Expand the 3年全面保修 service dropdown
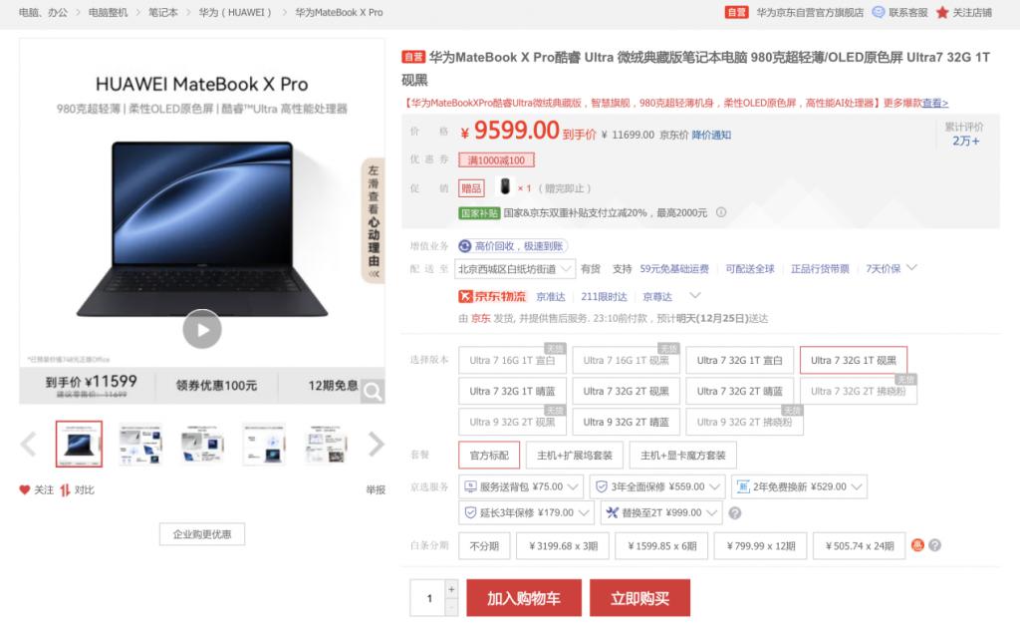This screenshot has height=627, width=1020. coord(657,486)
